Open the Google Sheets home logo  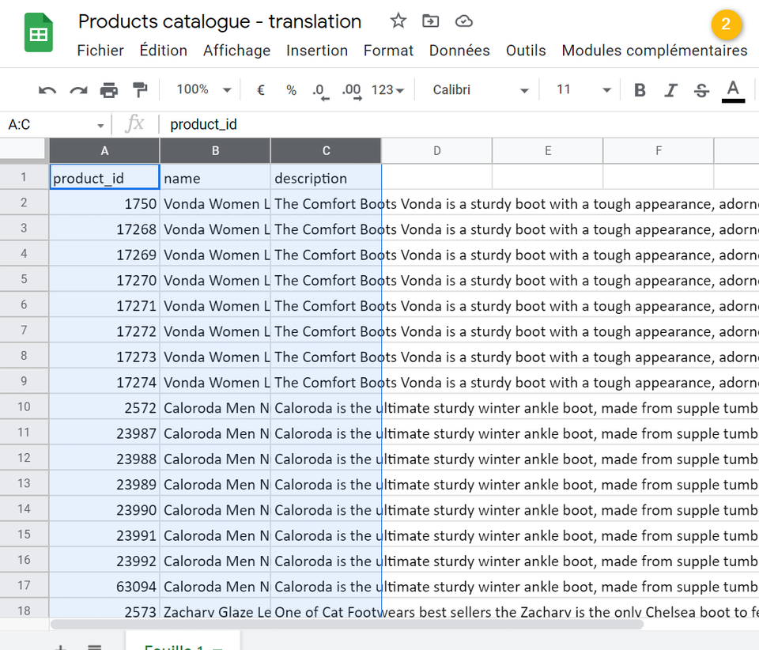click(38, 32)
